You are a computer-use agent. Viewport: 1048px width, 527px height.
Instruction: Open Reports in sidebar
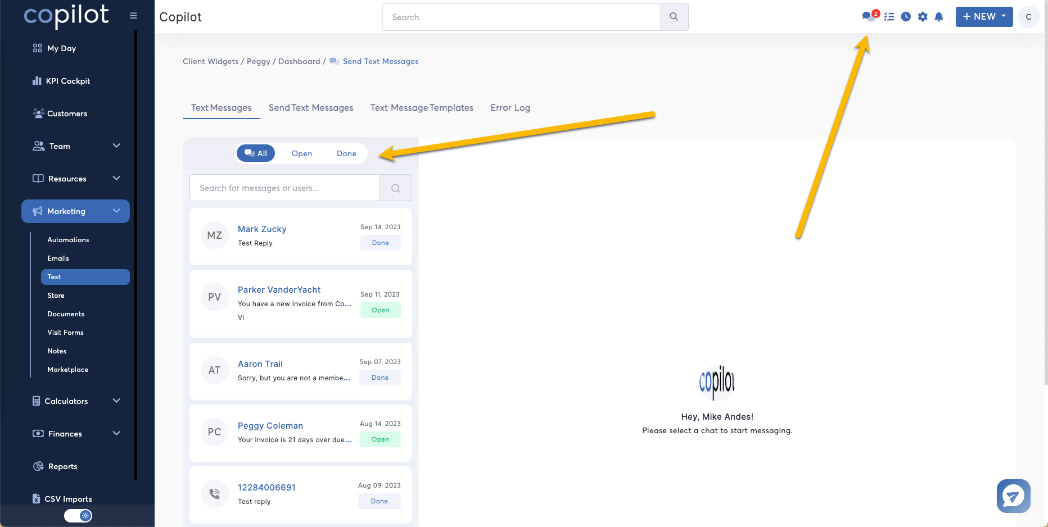point(55,466)
